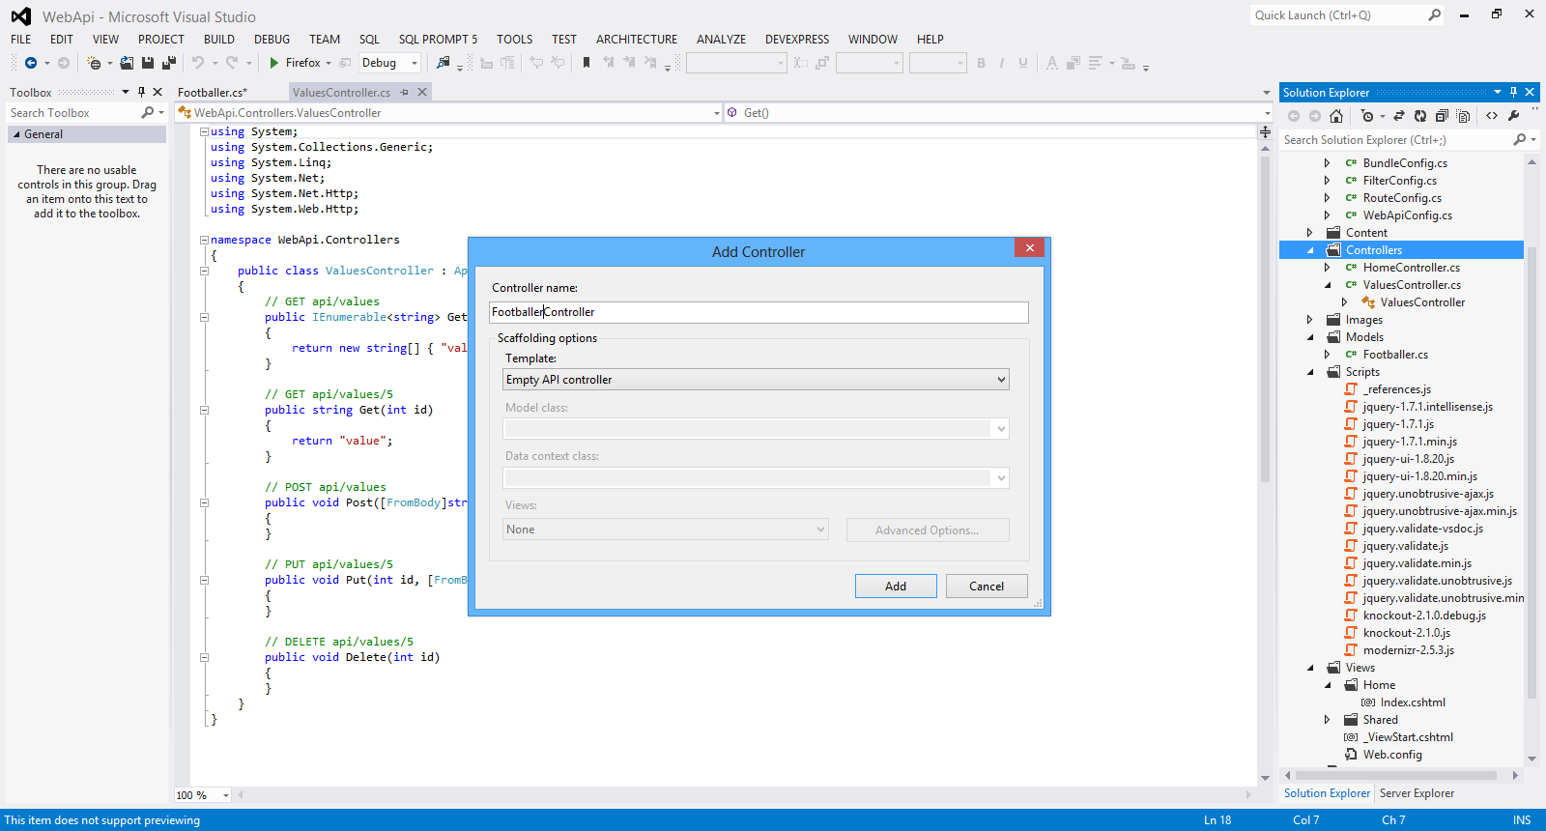Collapse the Controllers folder node
The width and height of the screenshot is (1546, 831).
(x=1310, y=250)
